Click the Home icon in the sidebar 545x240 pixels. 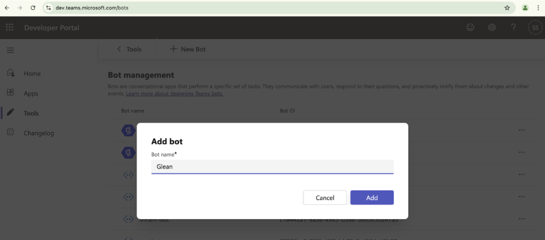point(11,73)
